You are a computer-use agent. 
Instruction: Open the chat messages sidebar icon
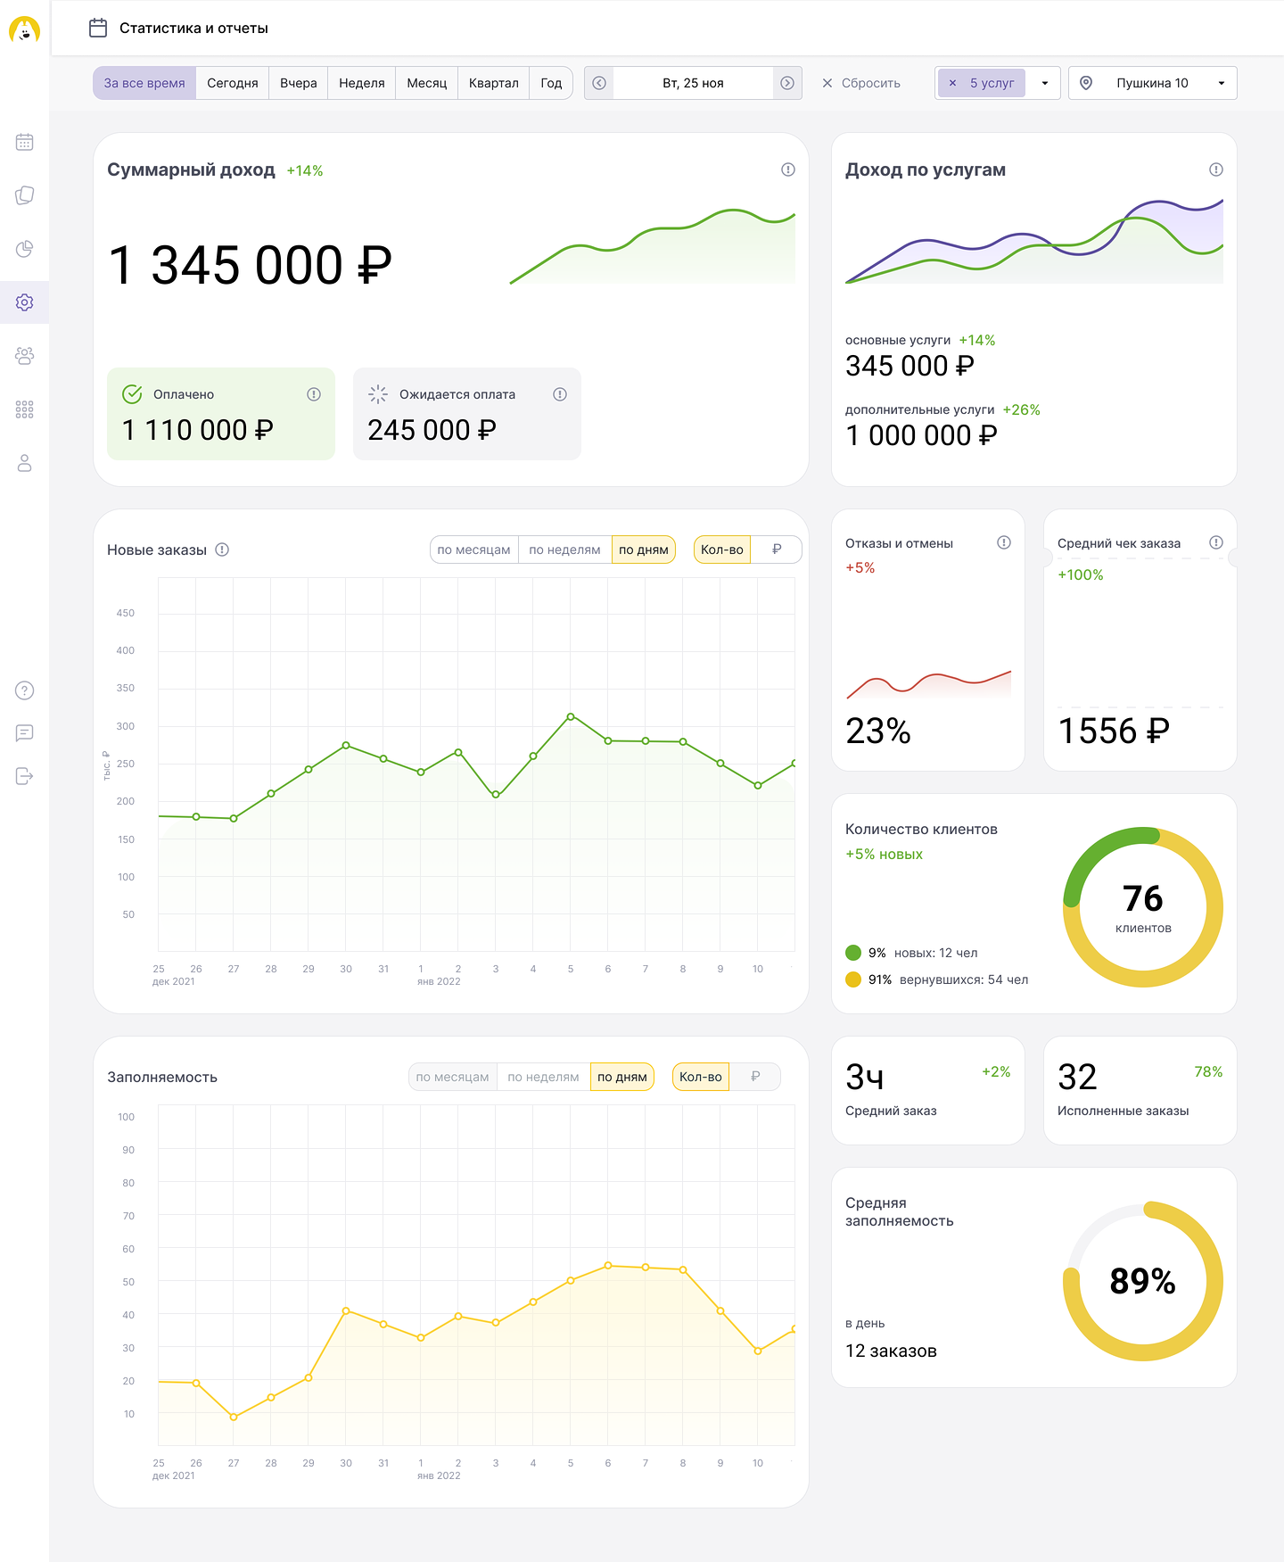pos(25,733)
